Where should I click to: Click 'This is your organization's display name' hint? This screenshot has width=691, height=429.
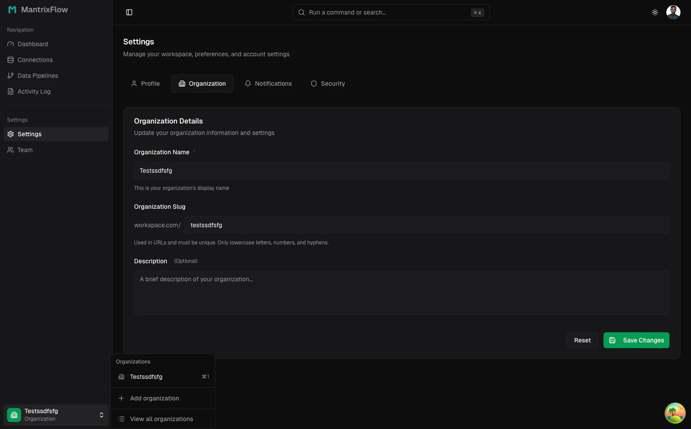pos(182,188)
